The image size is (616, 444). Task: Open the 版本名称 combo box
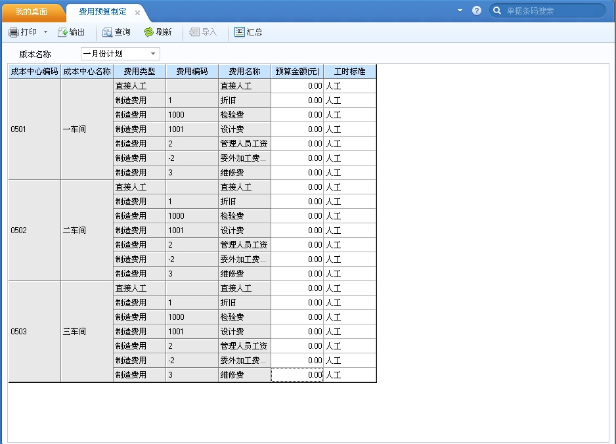[x=120, y=54]
